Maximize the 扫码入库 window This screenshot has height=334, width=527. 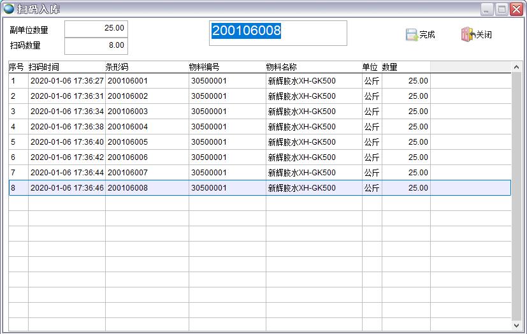point(502,9)
